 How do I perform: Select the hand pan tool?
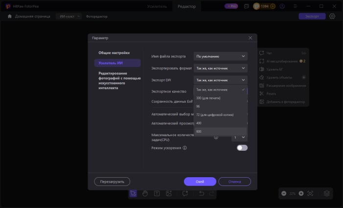(145, 193)
